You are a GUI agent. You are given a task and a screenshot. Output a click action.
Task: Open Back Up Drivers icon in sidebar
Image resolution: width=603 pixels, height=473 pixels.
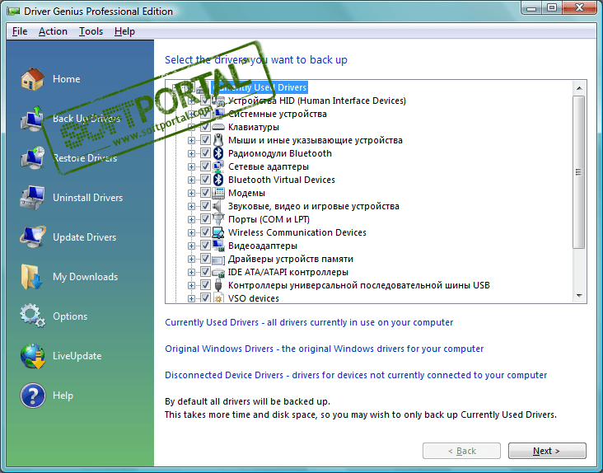(x=32, y=119)
